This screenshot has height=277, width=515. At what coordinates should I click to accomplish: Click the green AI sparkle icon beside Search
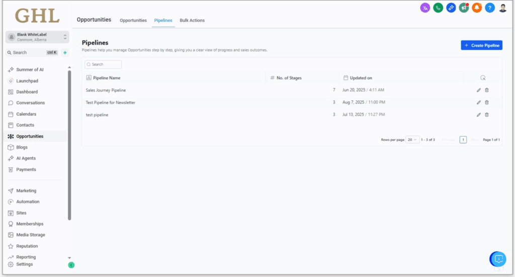tap(65, 53)
